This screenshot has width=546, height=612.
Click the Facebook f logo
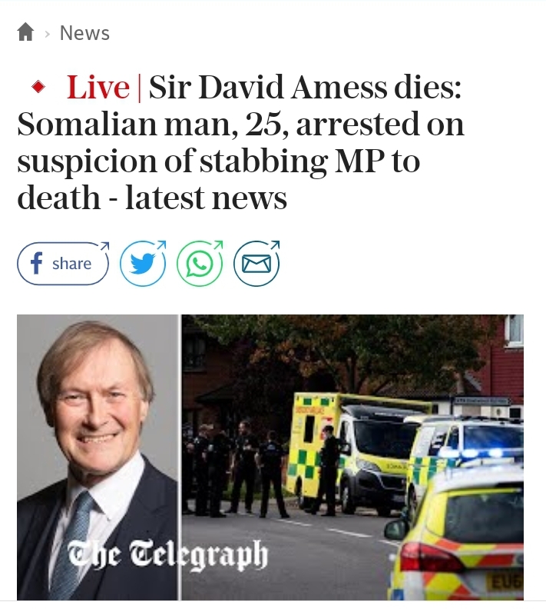click(x=36, y=263)
